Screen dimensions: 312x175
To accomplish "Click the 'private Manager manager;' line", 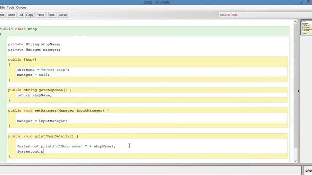I will pyautogui.click(x=34, y=50).
